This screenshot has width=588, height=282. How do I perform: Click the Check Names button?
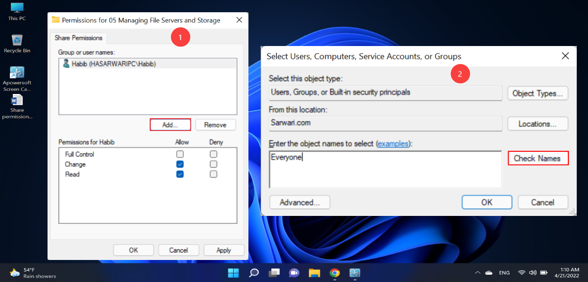point(538,158)
